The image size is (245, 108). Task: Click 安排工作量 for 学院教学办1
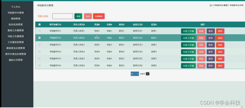[188, 31]
